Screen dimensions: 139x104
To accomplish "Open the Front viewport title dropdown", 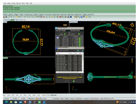I will [x=7, y=58].
